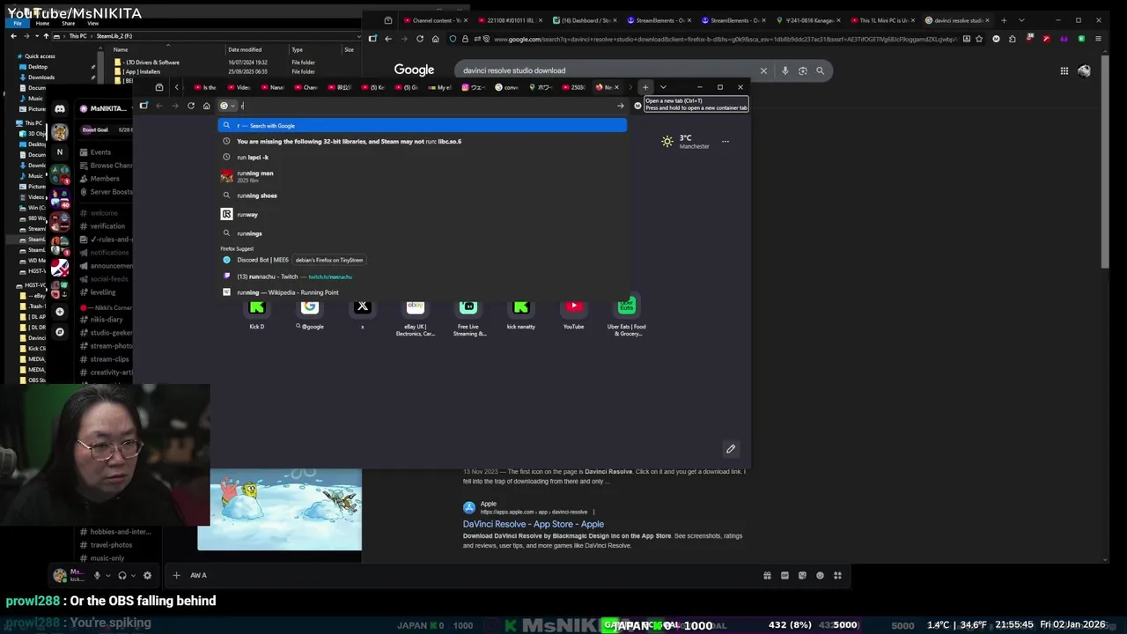Bookmark page star icon in back Firefox

[979, 39]
